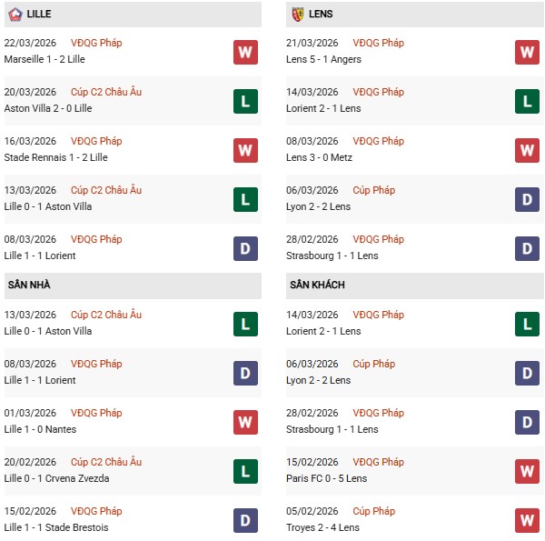Click the D badge for Lyon 2 - 2 Lens in the top Lens list
The height and width of the screenshot is (541, 545).
click(528, 199)
